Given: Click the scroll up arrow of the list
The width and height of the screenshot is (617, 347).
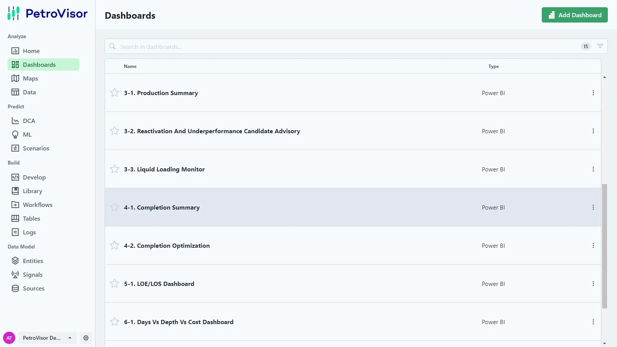Looking at the screenshot, I should [x=604, y=77].
